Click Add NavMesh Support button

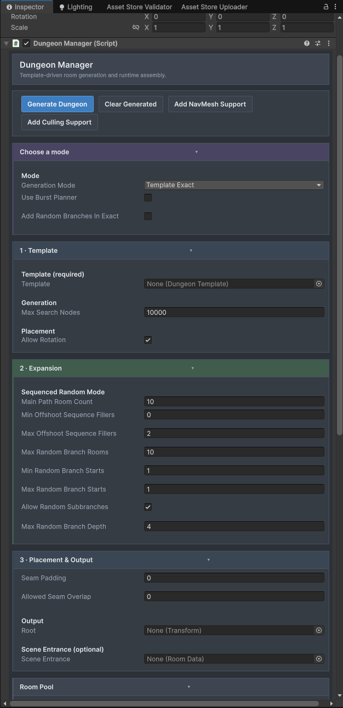point(210,104)
